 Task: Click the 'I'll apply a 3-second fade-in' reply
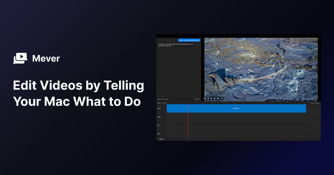pyautogui.click(x=175, y=45)
